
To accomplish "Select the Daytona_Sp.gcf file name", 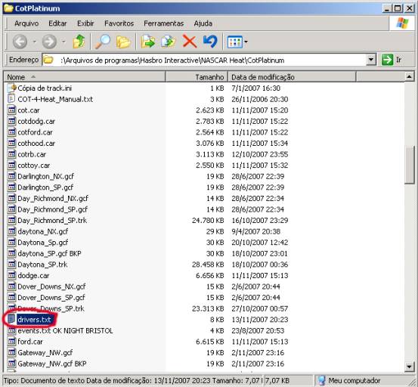I will point(42,243).
